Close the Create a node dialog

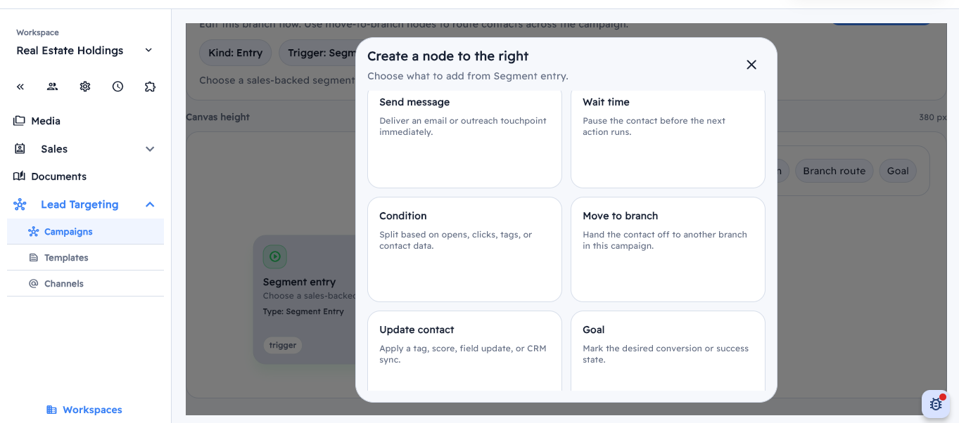tap(751, 65)
